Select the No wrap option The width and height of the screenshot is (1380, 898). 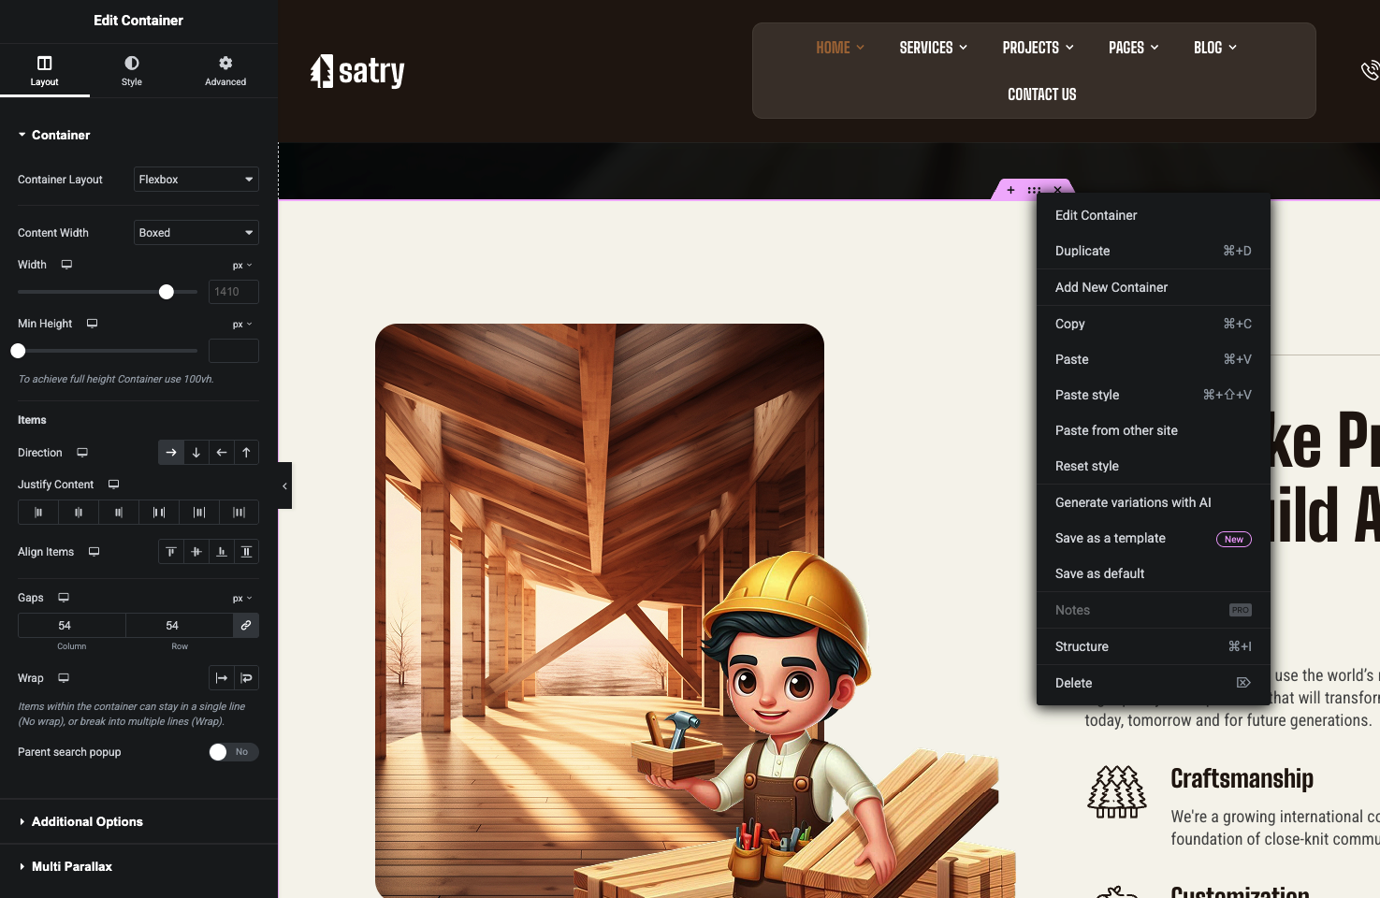click(x=222, y=678)
